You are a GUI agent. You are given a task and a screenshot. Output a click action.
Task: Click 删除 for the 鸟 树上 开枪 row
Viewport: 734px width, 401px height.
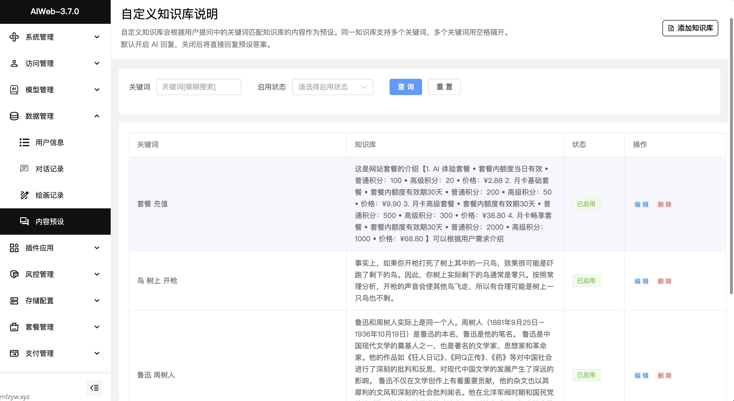[664, 281]
